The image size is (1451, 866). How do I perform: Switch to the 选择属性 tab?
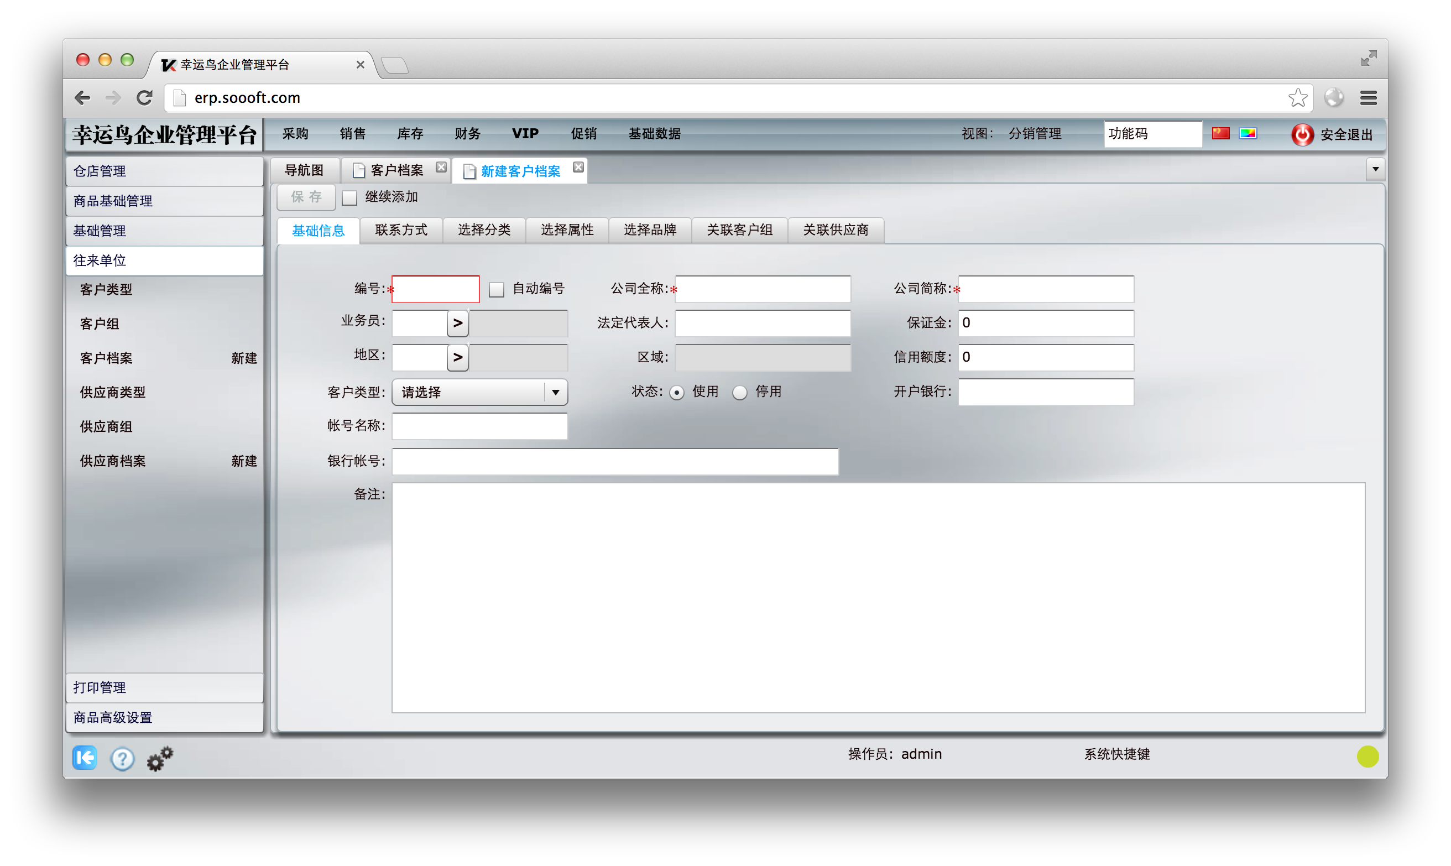click(566, 230)
